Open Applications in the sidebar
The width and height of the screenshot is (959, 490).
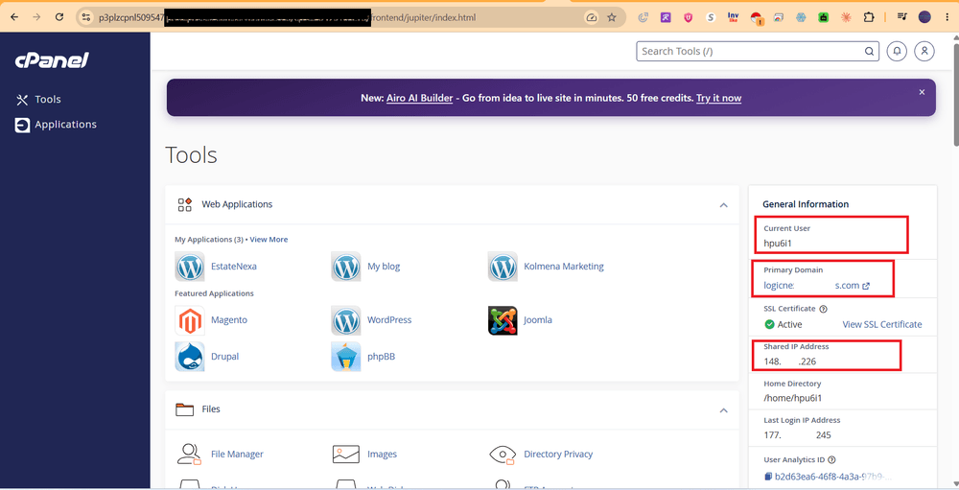point(65,125)
